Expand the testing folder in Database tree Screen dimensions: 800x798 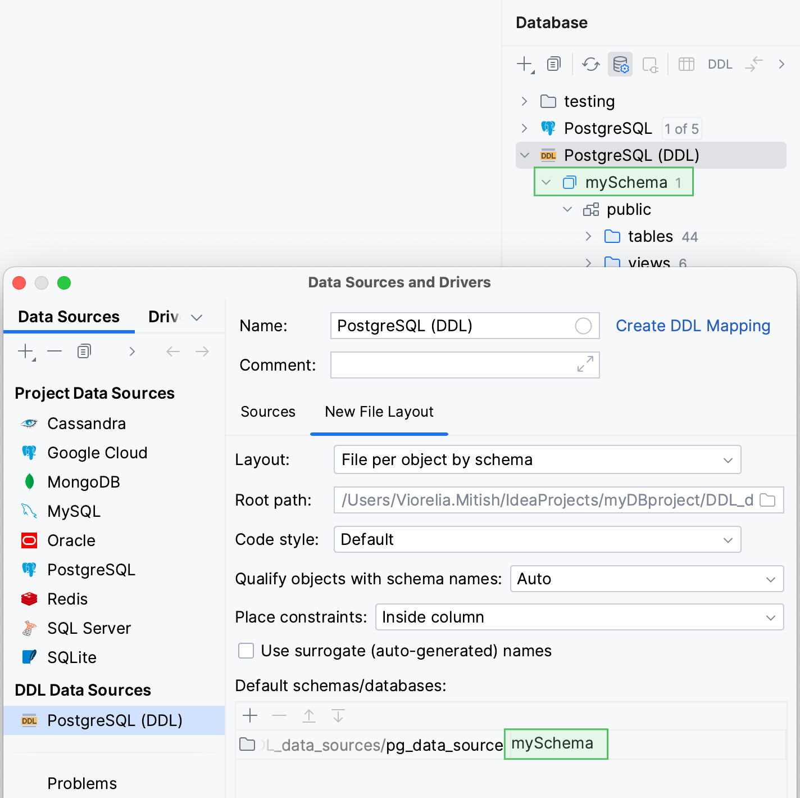pyautogui.click(x=524, y=101)
